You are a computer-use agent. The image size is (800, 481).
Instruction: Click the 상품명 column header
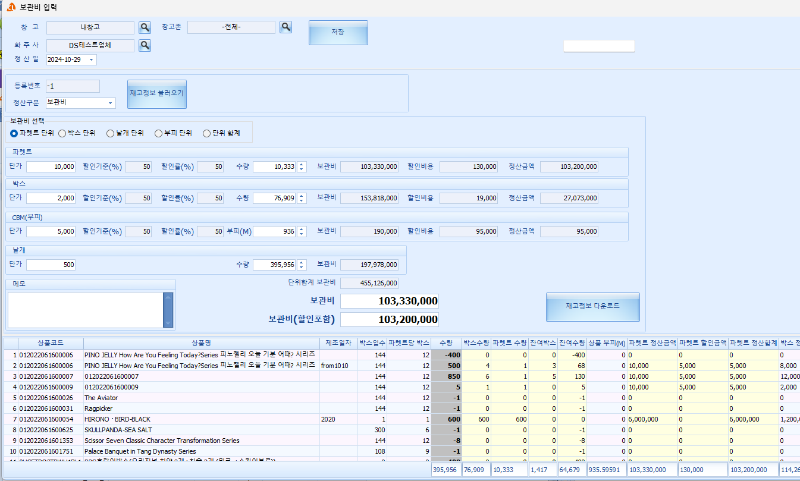tap(202, 343)
